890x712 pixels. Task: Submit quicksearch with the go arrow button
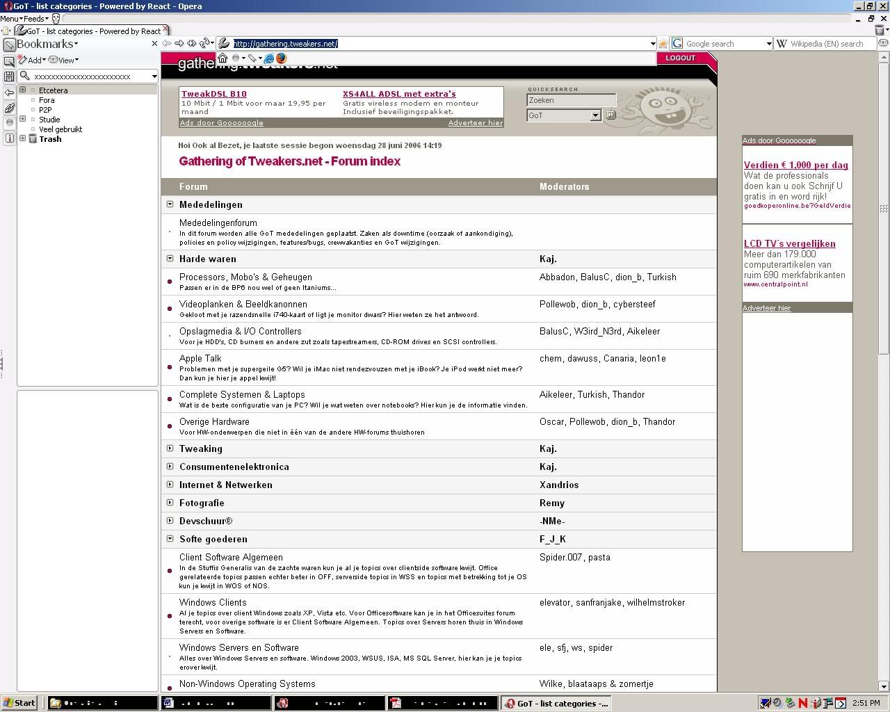click(611, 115)
